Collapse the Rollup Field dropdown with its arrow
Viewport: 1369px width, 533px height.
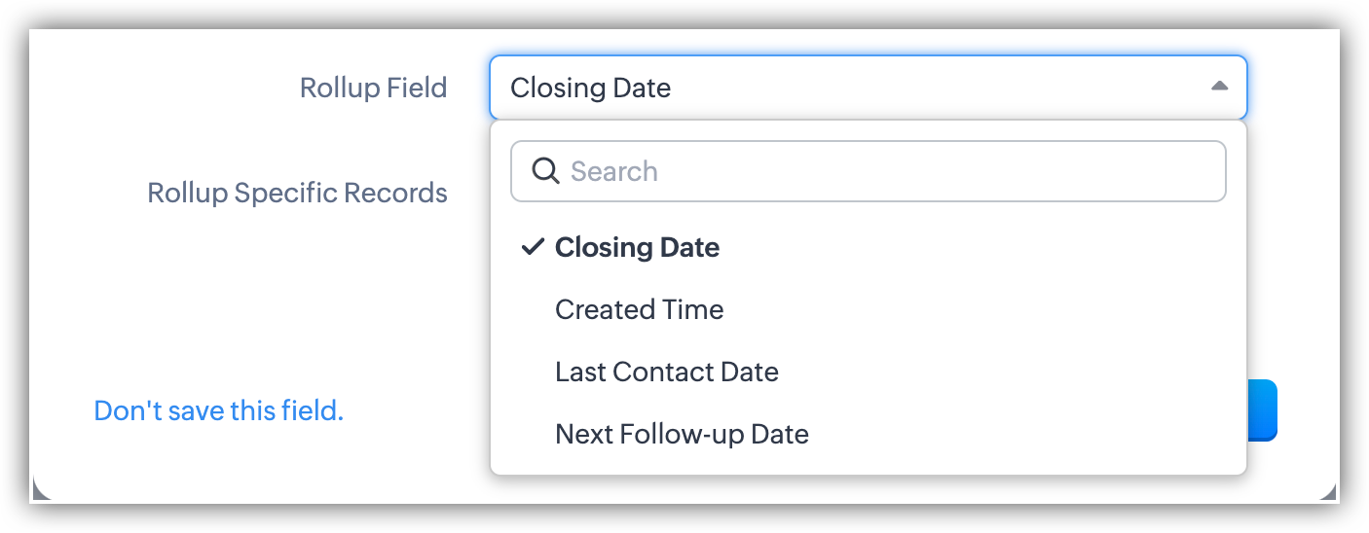[1219, 87]
